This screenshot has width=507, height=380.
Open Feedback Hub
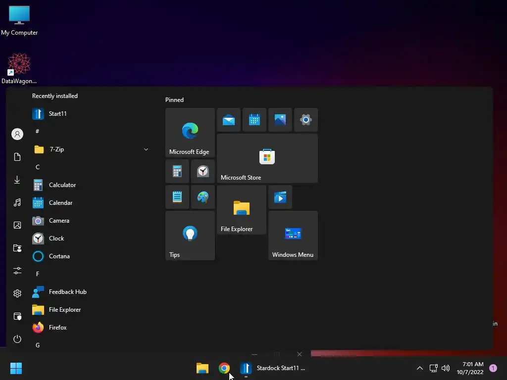(x=91, y=292)
